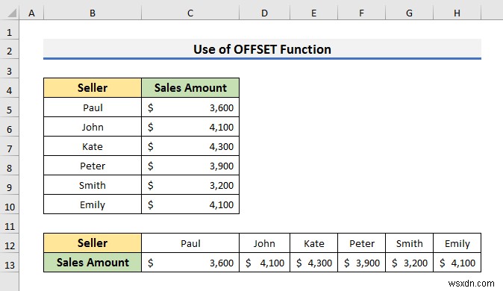Select John's 4,100 amount in row 6

coord(190,127)
